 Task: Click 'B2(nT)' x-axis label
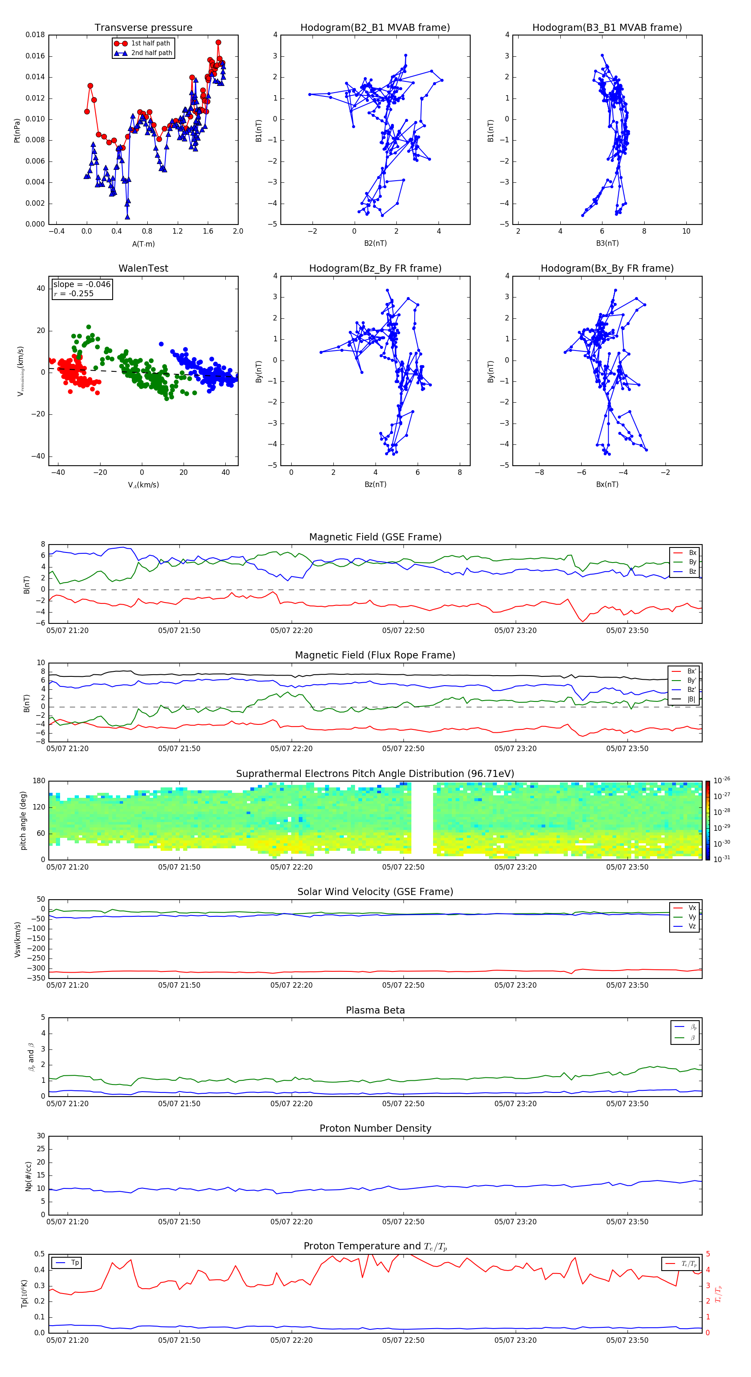375,243
